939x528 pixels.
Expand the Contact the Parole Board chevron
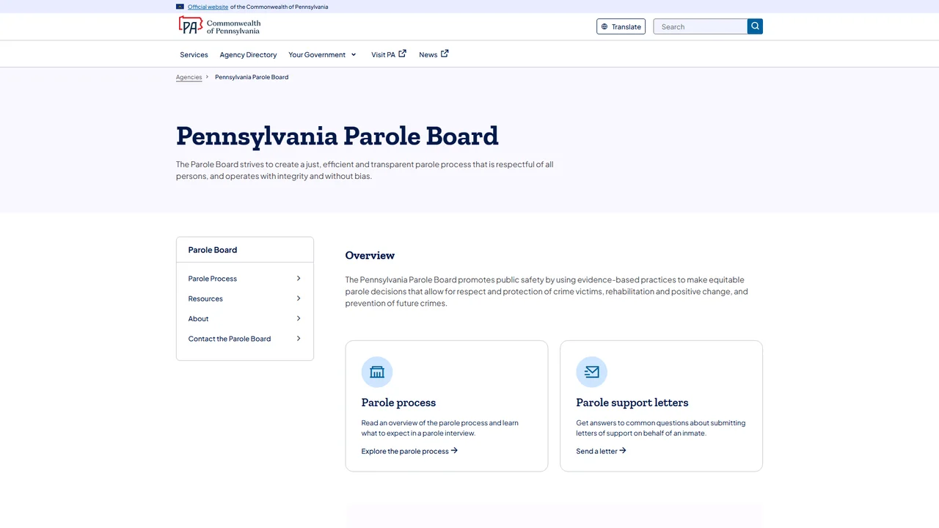point(299,338)
